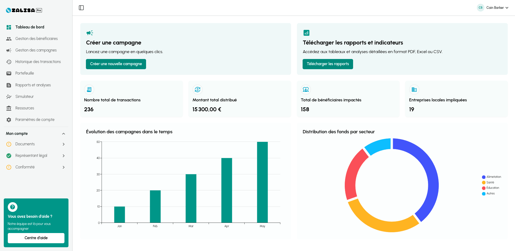
Task: Select the blue Alimetation legend swatch
Action: 483,177
